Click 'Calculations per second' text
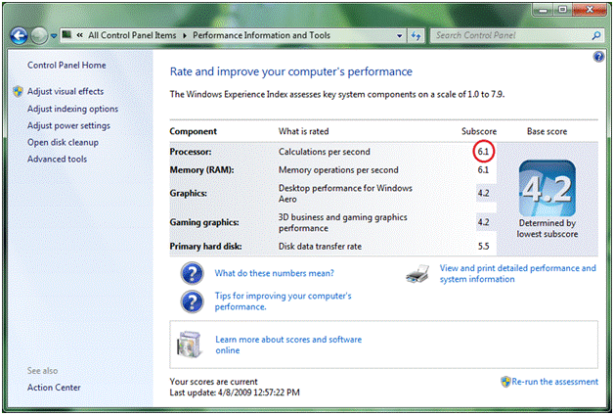This screenshot has width=614, height=415. tap(325, 152)
